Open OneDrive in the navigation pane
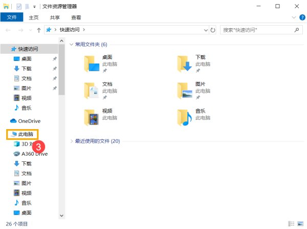 [29, 121]
